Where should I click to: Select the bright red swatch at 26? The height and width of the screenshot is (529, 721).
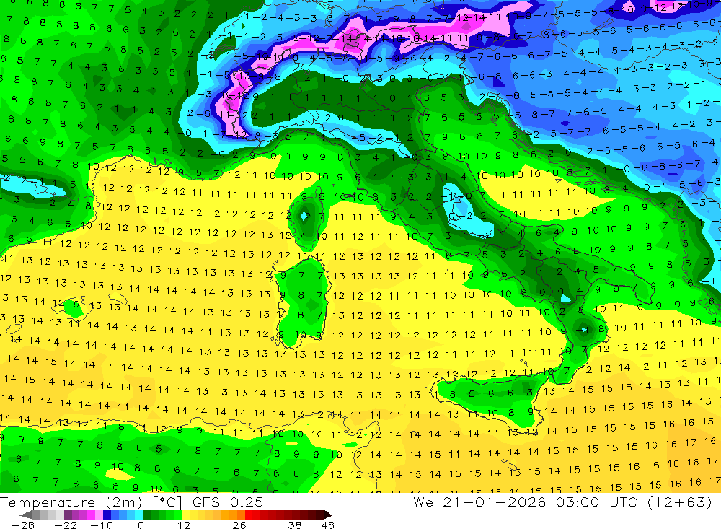249,515
